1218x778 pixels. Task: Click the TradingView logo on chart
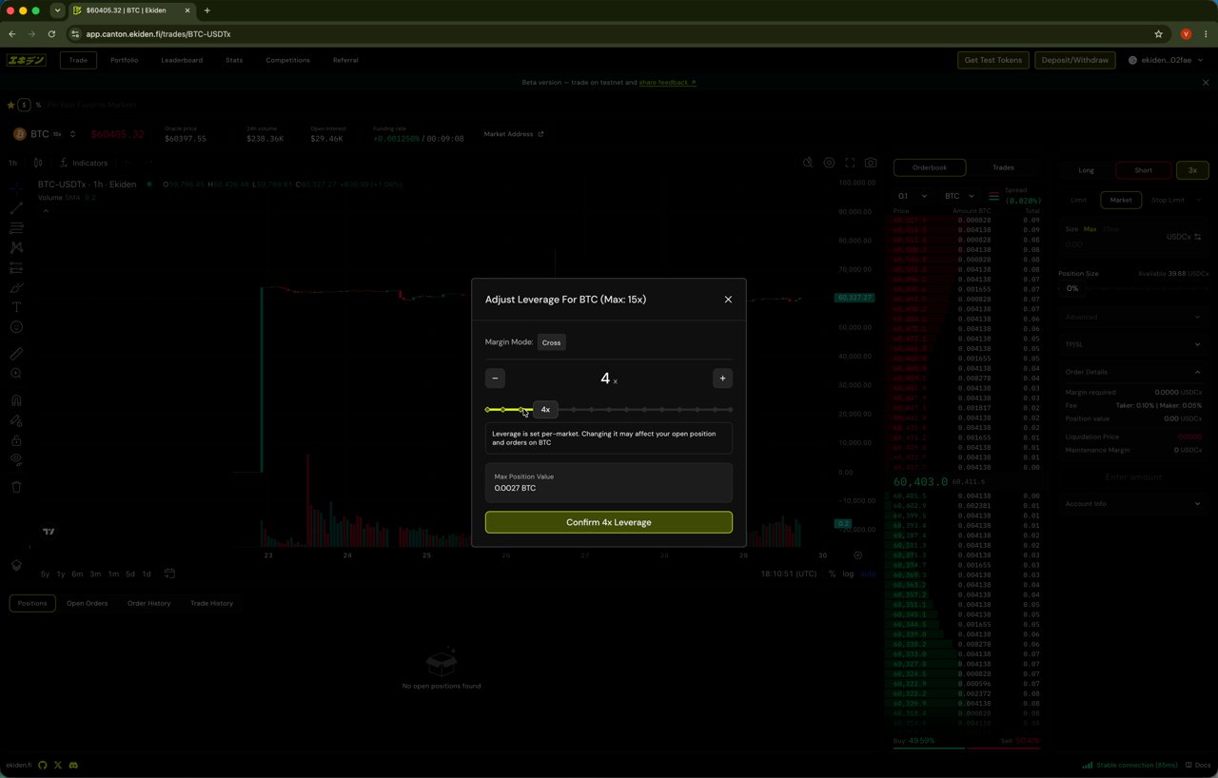(x=49, y=532)
